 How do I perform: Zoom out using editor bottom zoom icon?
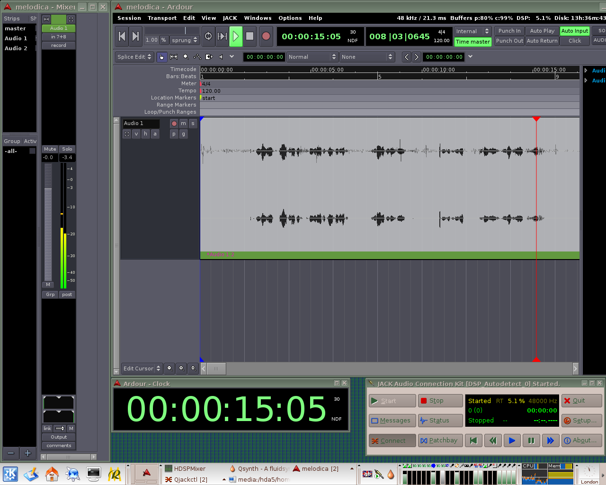(169, 368)
